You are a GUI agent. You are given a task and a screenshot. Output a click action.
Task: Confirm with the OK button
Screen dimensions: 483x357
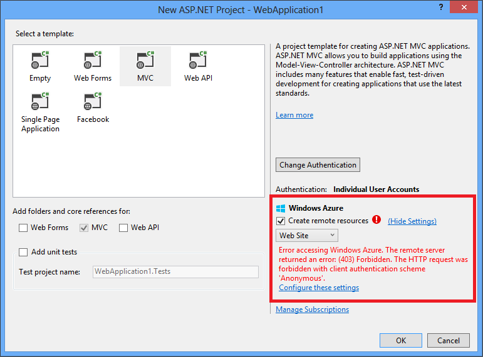[401, 340]
